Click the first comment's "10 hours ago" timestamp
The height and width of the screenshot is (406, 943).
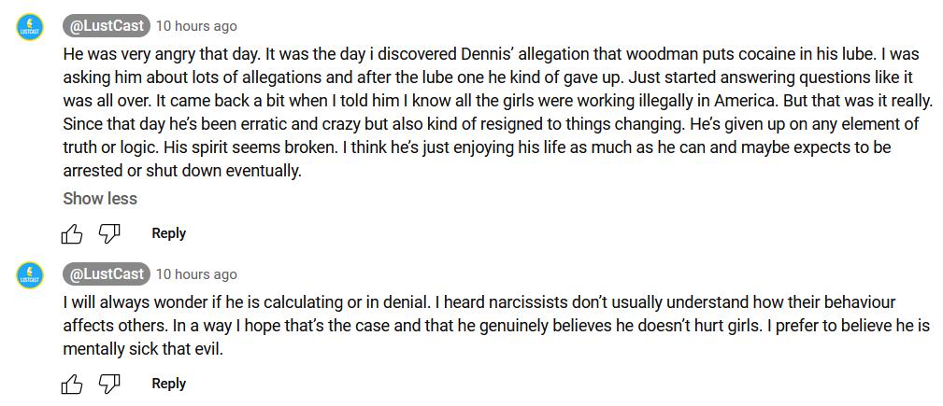(196, 26)
